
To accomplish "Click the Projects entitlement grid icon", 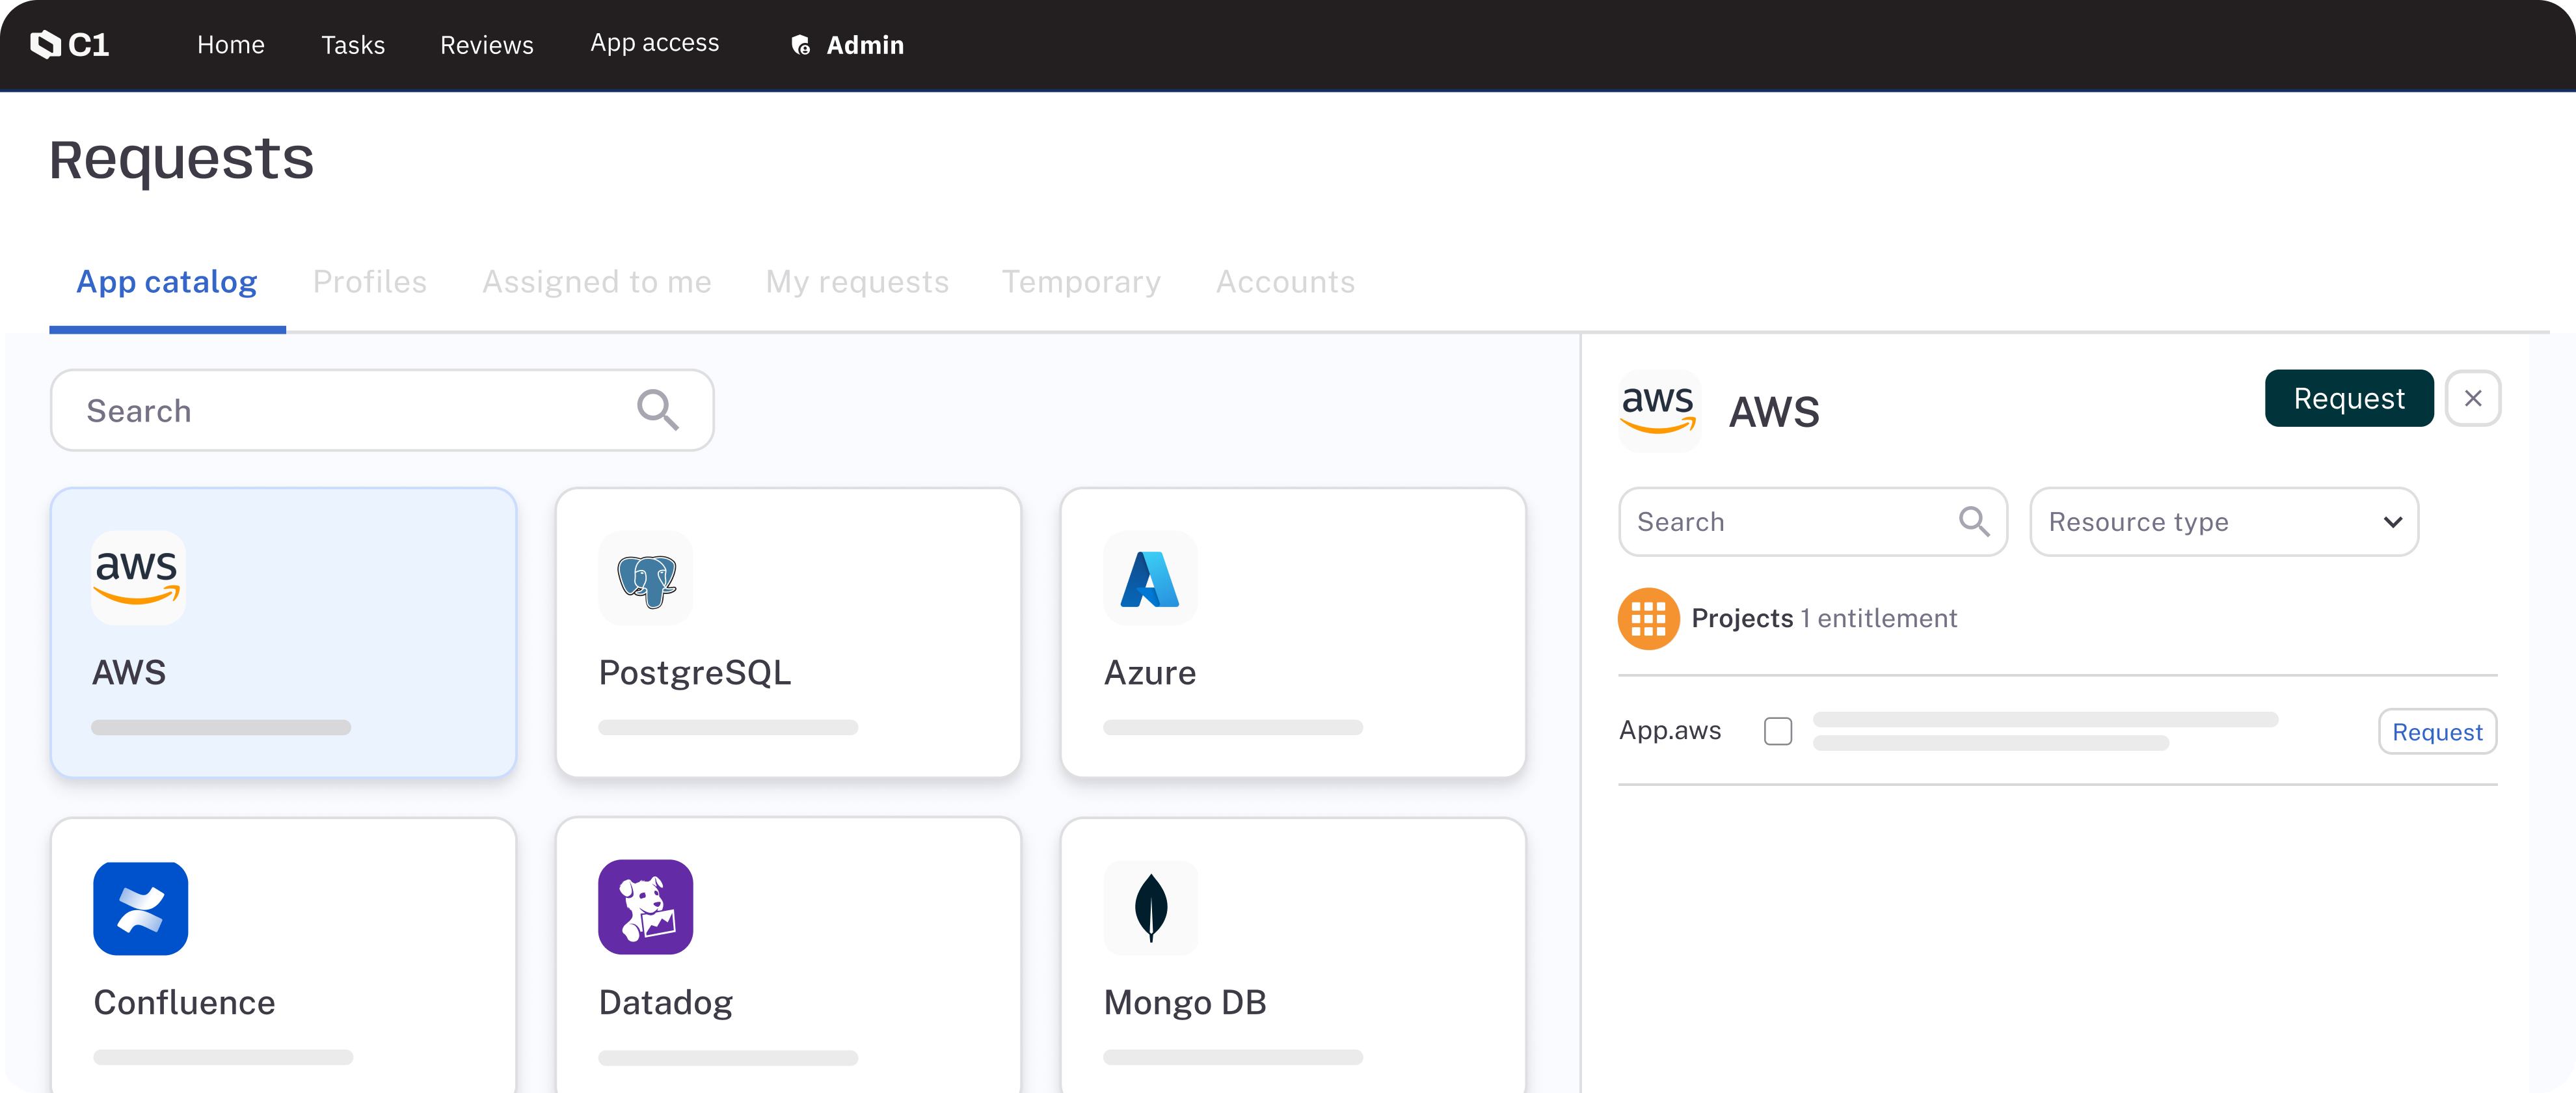I will click(1648, 618).
